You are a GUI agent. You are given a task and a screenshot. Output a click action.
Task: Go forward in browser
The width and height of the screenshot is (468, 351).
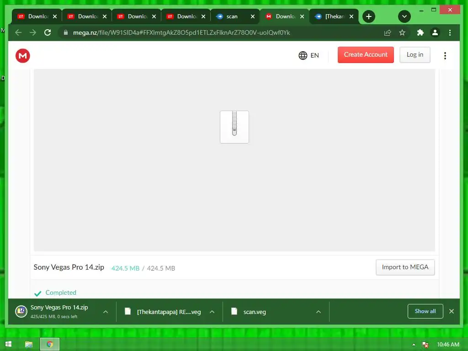tap(33, 32)
